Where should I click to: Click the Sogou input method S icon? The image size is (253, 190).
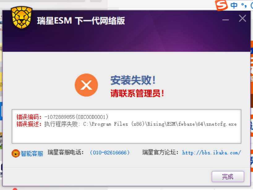(x=221, y=5)
